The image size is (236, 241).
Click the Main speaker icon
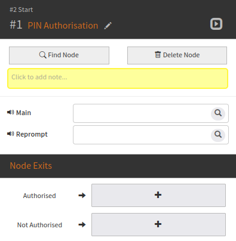pyautogui.click(x=11, y=112)
